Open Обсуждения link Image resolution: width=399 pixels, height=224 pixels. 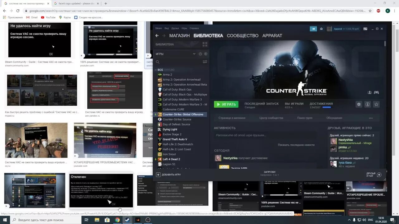pyautogui.click(x=334, y=118)
